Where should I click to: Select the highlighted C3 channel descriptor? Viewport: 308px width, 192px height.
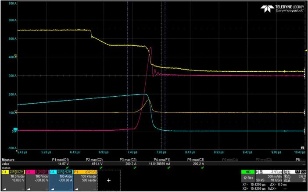(x=61, y=180)
